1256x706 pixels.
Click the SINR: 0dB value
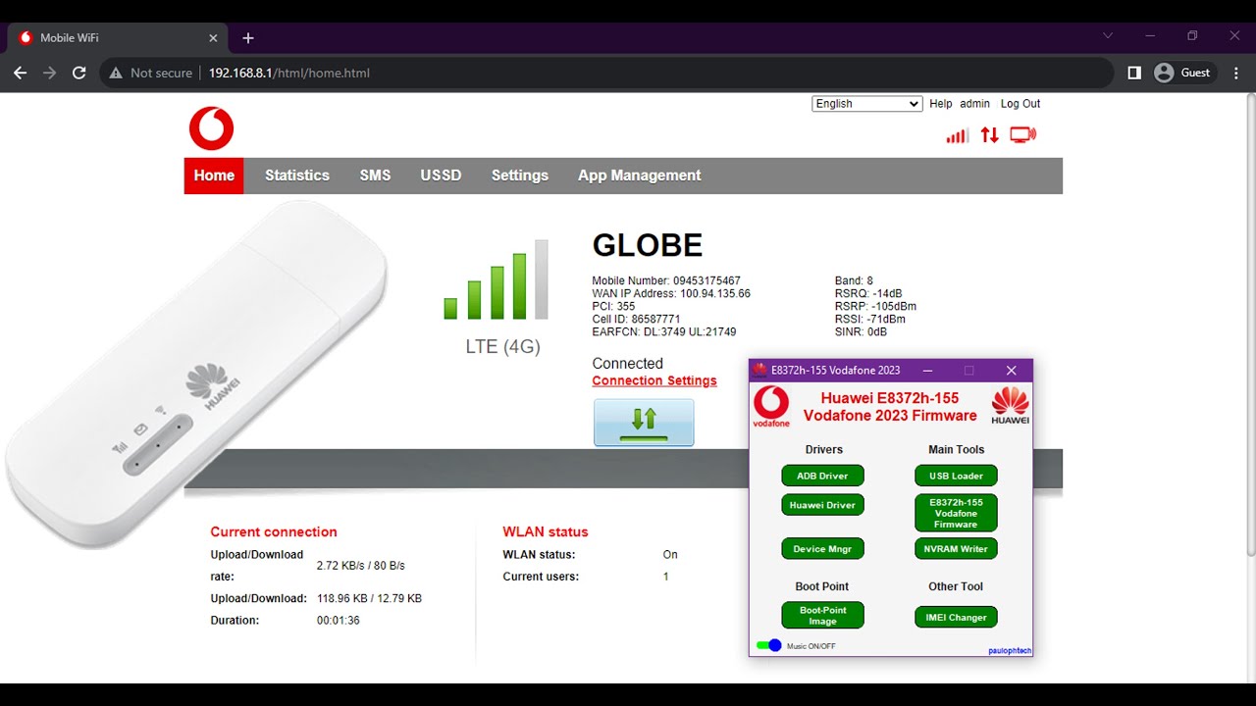tap(861, 331)
